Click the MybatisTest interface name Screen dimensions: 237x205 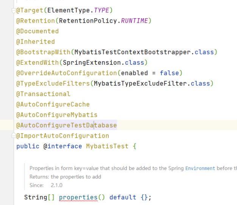pyautogui.click(x=107, y=146)
